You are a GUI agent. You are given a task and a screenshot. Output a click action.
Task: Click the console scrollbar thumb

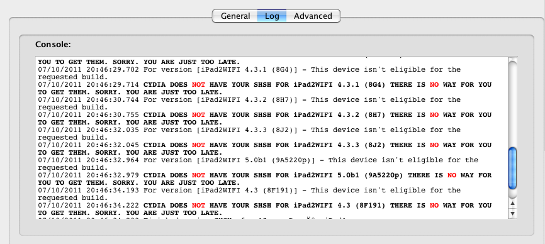[x=512, y=169]
